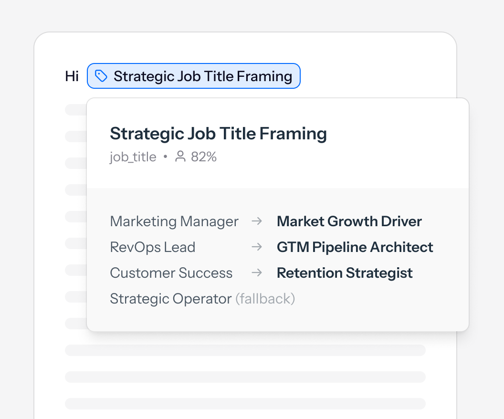Click the arrow after Customer Success

pyautogui.click(x=257, y=273)
